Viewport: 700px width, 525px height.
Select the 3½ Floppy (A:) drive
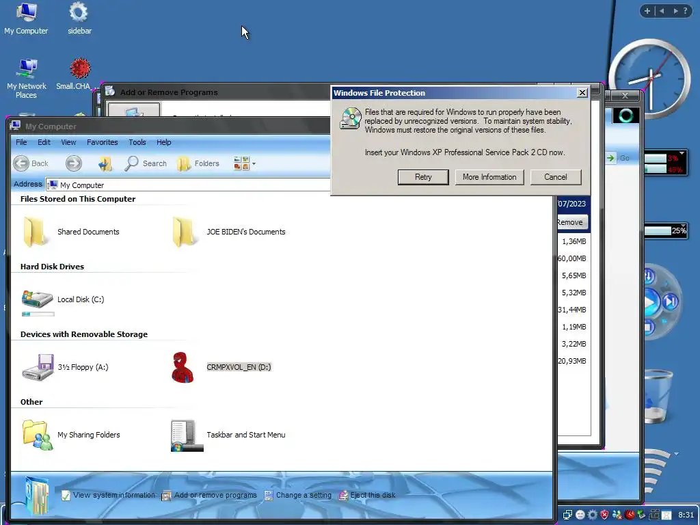coord(65,367)
